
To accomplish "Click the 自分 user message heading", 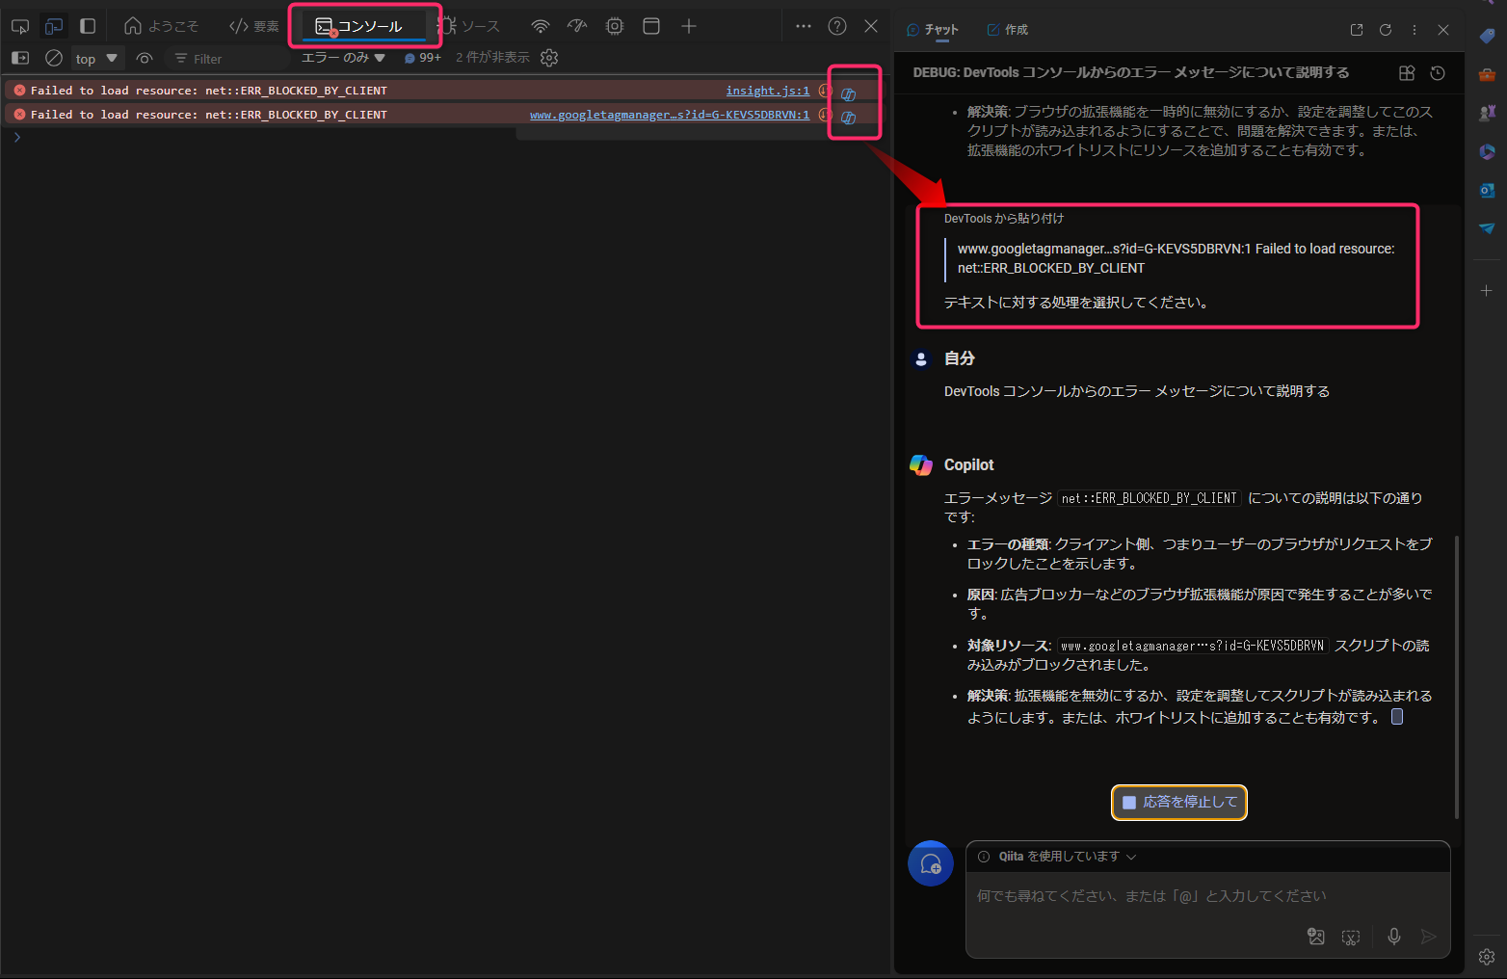I will (x=960, y=358).
